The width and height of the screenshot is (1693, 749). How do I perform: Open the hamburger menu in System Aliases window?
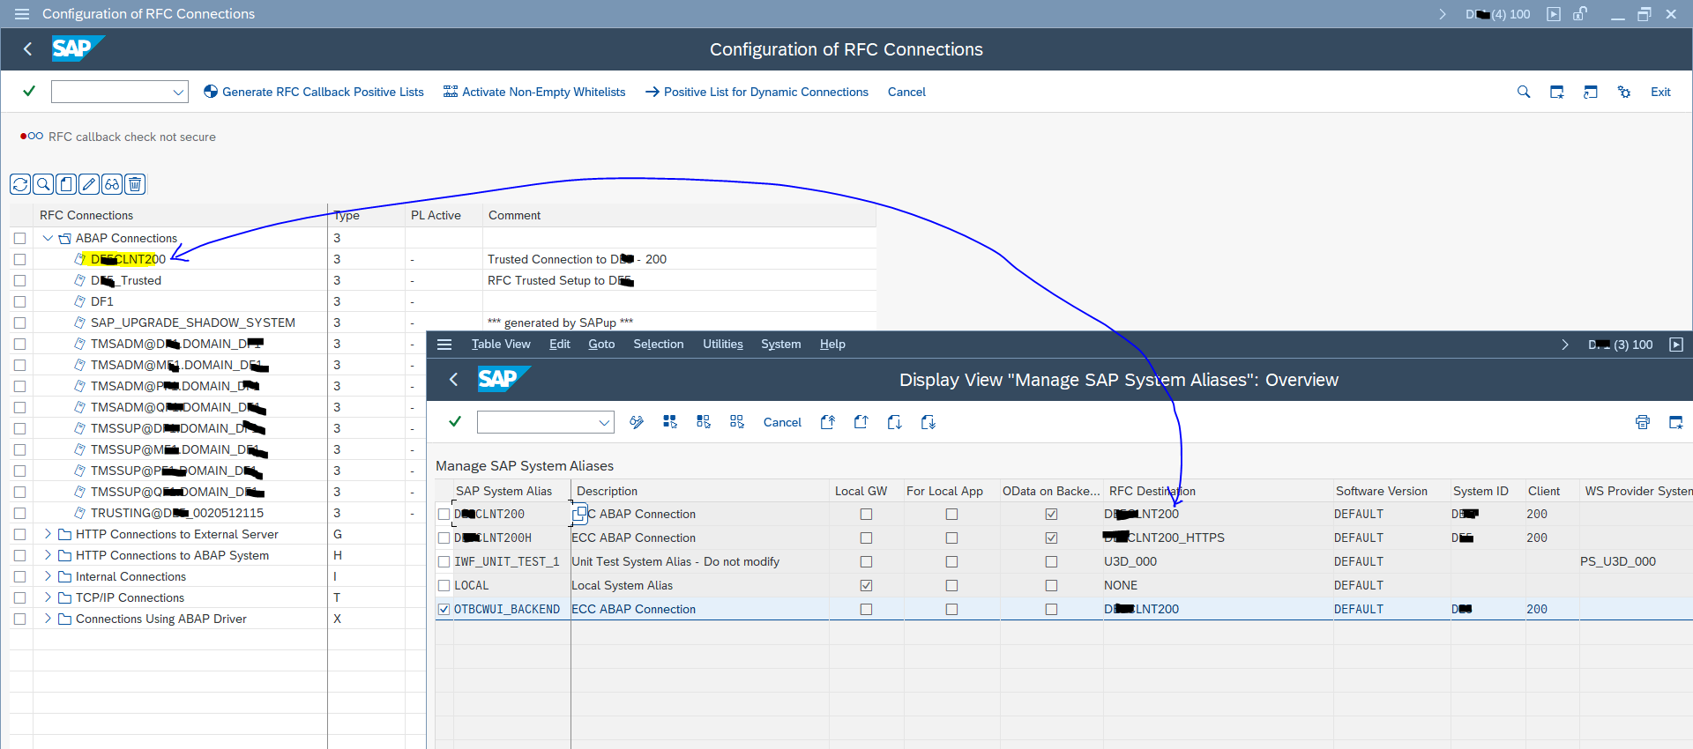pos(444,345)
